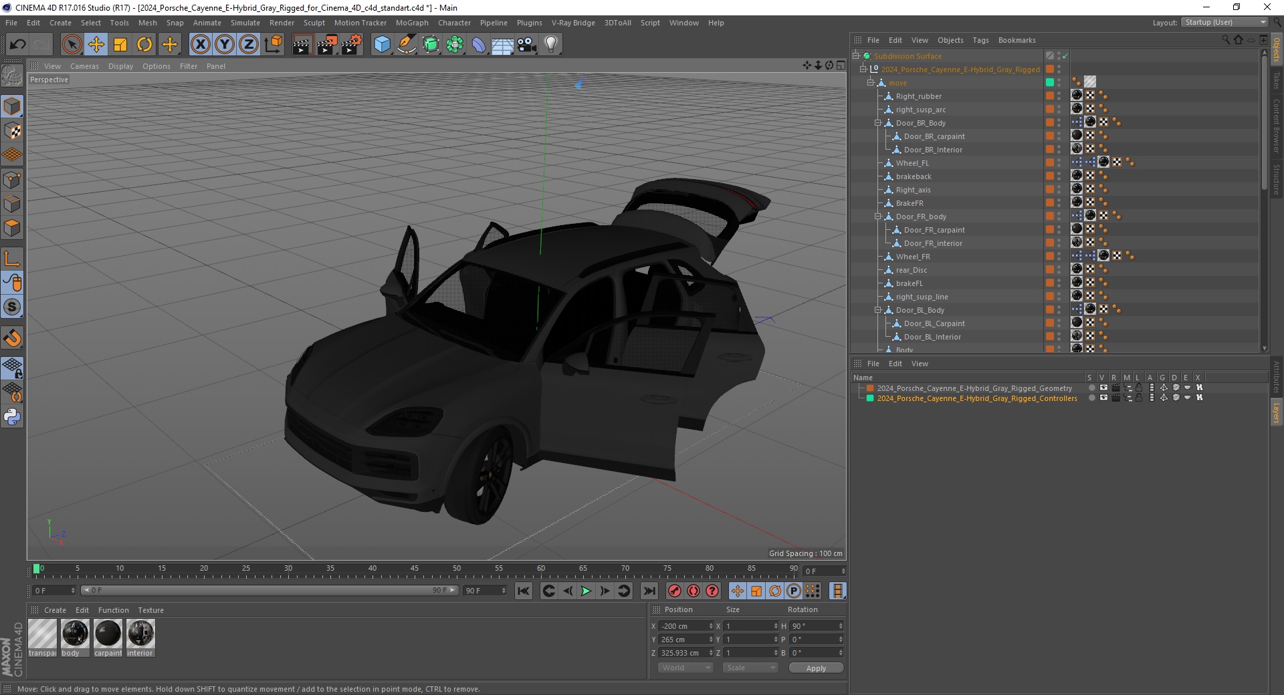Activate the Scale tool in toolbar
This screenshot has height=695, width=1284.
point(120,45)
